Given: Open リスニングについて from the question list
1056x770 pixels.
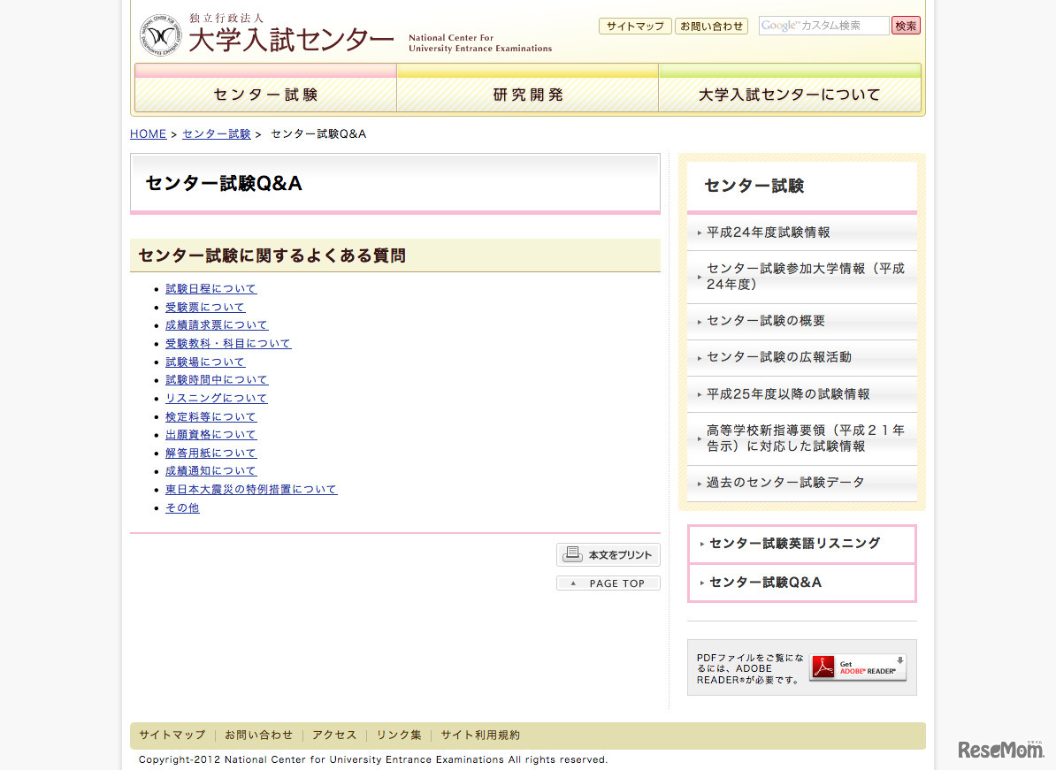Looking at the screenshot, I should tap(216, 398).
